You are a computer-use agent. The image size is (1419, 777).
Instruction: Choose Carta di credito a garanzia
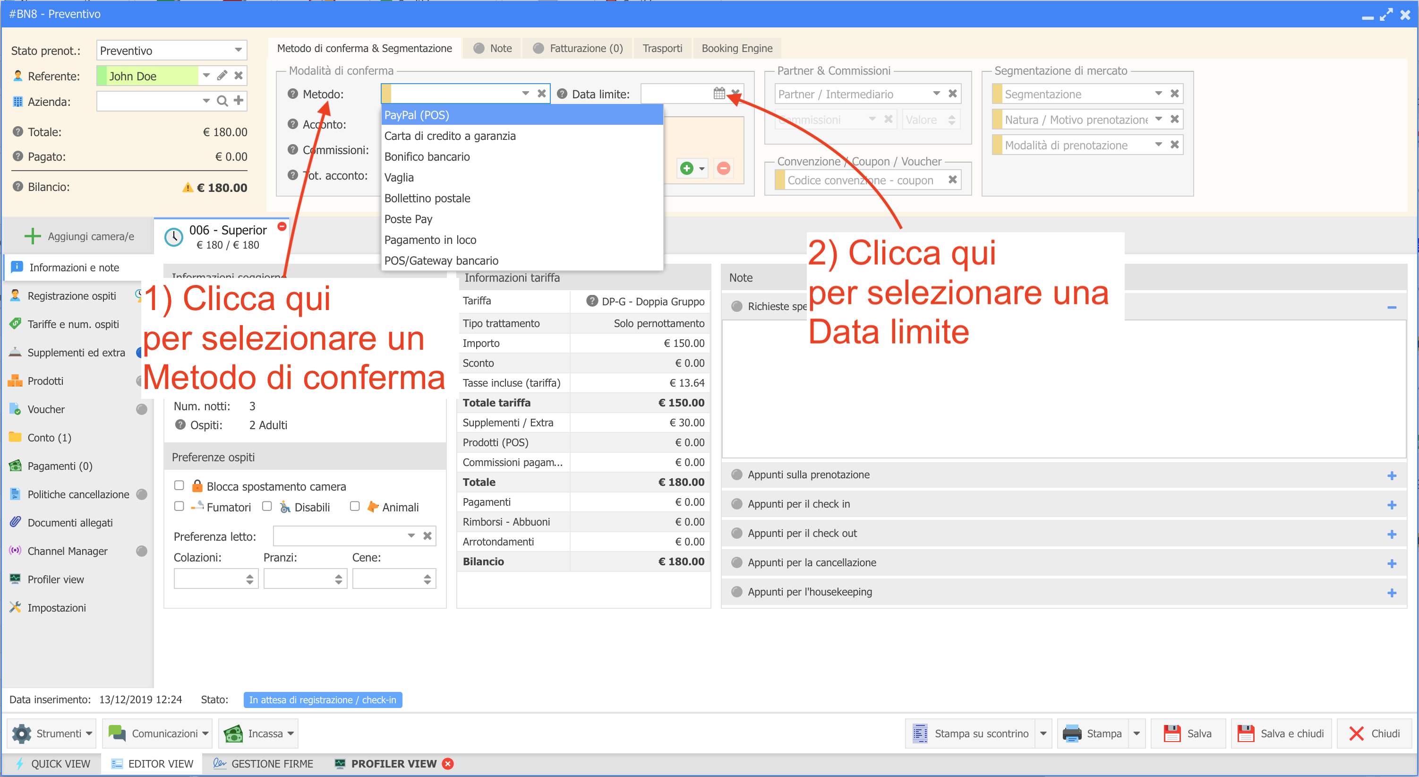coord(521,136)
